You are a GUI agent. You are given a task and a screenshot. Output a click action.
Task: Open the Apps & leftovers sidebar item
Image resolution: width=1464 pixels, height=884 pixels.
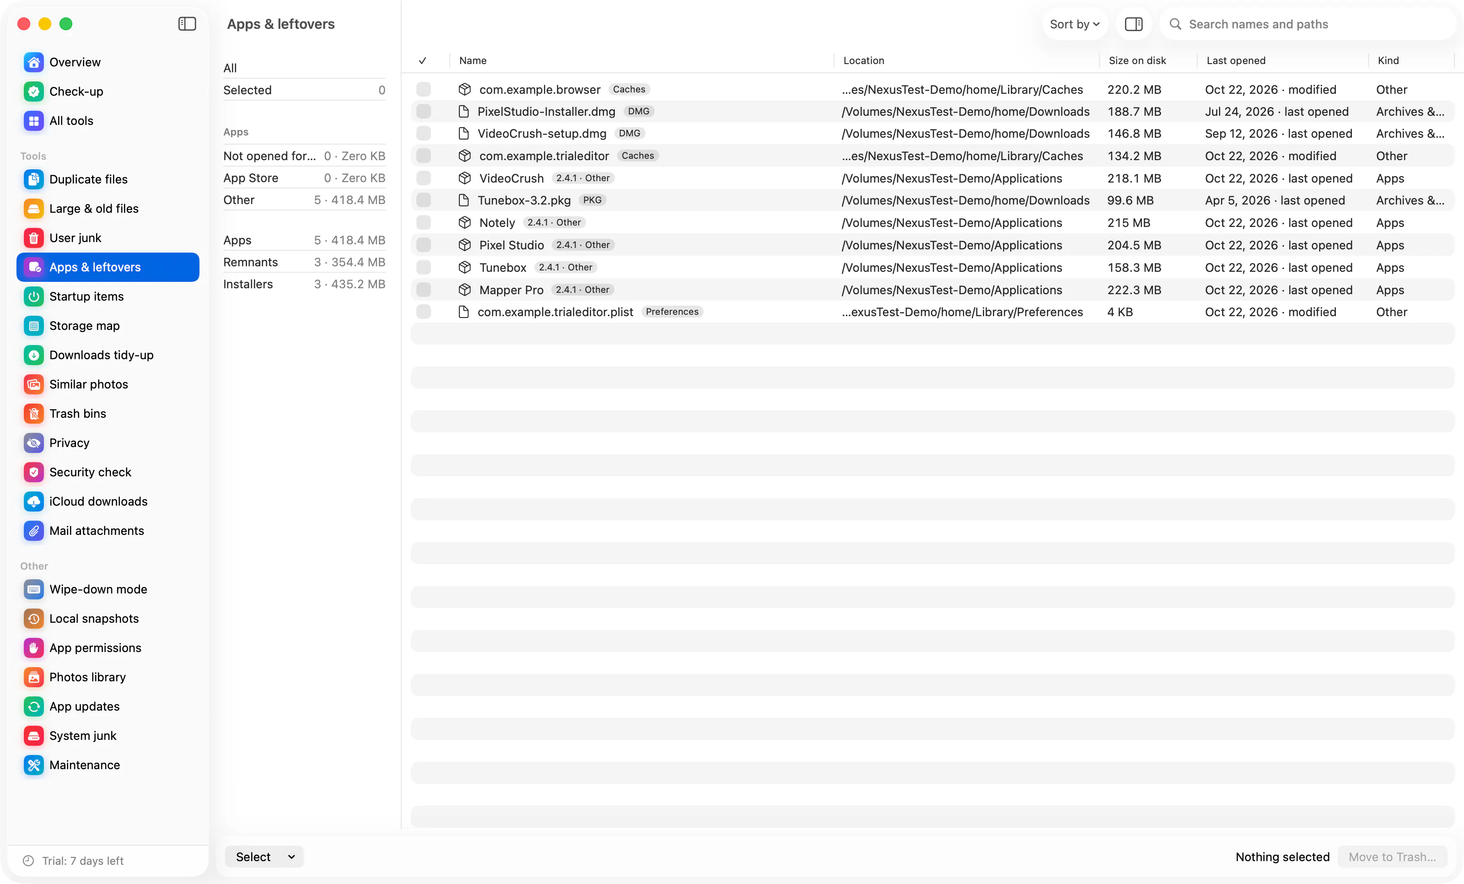click(x=108, y=267)
